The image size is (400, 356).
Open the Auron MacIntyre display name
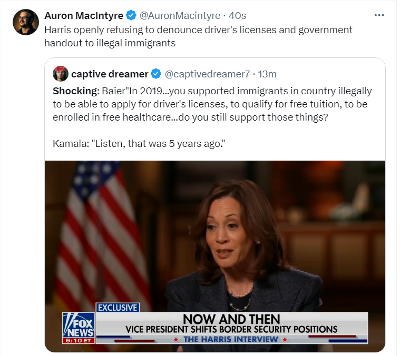pos(84,16)
